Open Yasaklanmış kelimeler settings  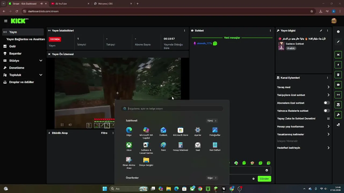[303, 134]
